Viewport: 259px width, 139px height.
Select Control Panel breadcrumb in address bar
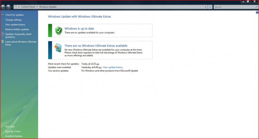28,7
